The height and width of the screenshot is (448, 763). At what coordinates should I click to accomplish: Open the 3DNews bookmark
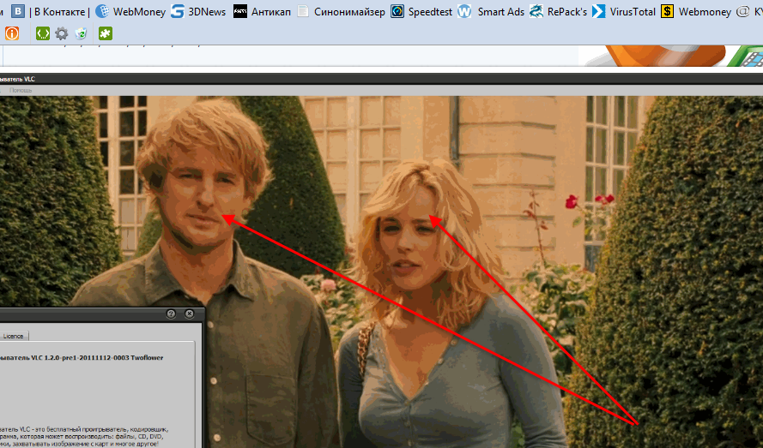point(197,12)
